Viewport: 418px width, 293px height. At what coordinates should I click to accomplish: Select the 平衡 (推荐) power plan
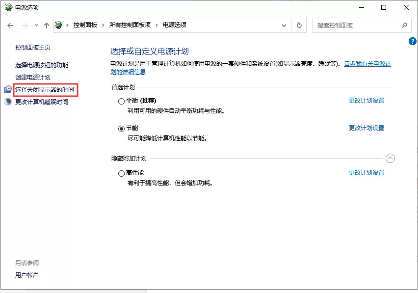click(120, 101)
